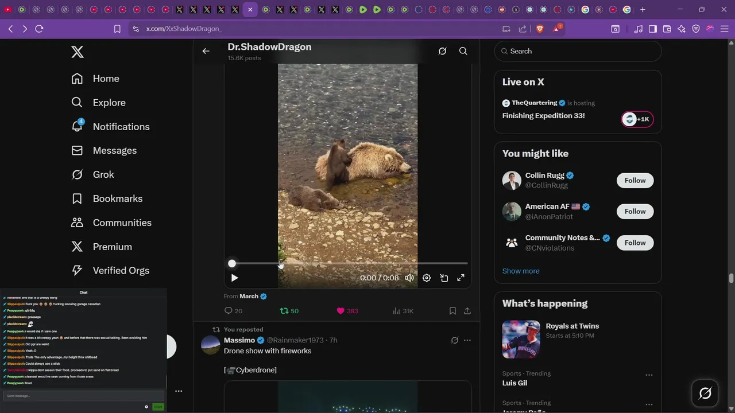Open Grok from the sidebar
The image size is (735, 413).
(92, 174)
